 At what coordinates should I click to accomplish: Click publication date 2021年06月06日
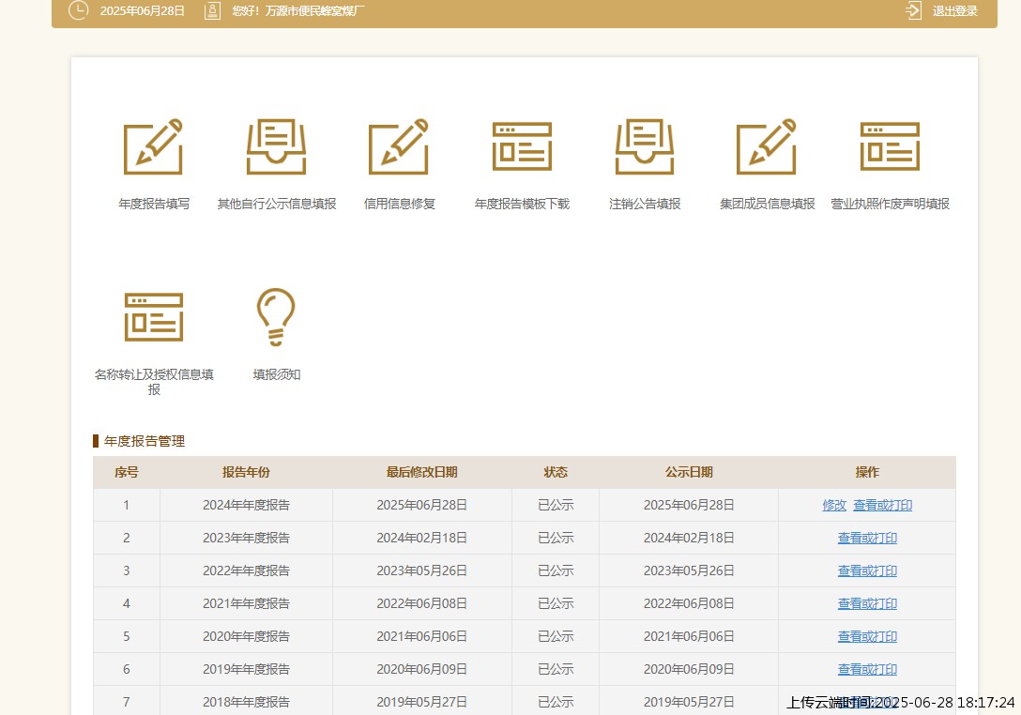point(689,636)
